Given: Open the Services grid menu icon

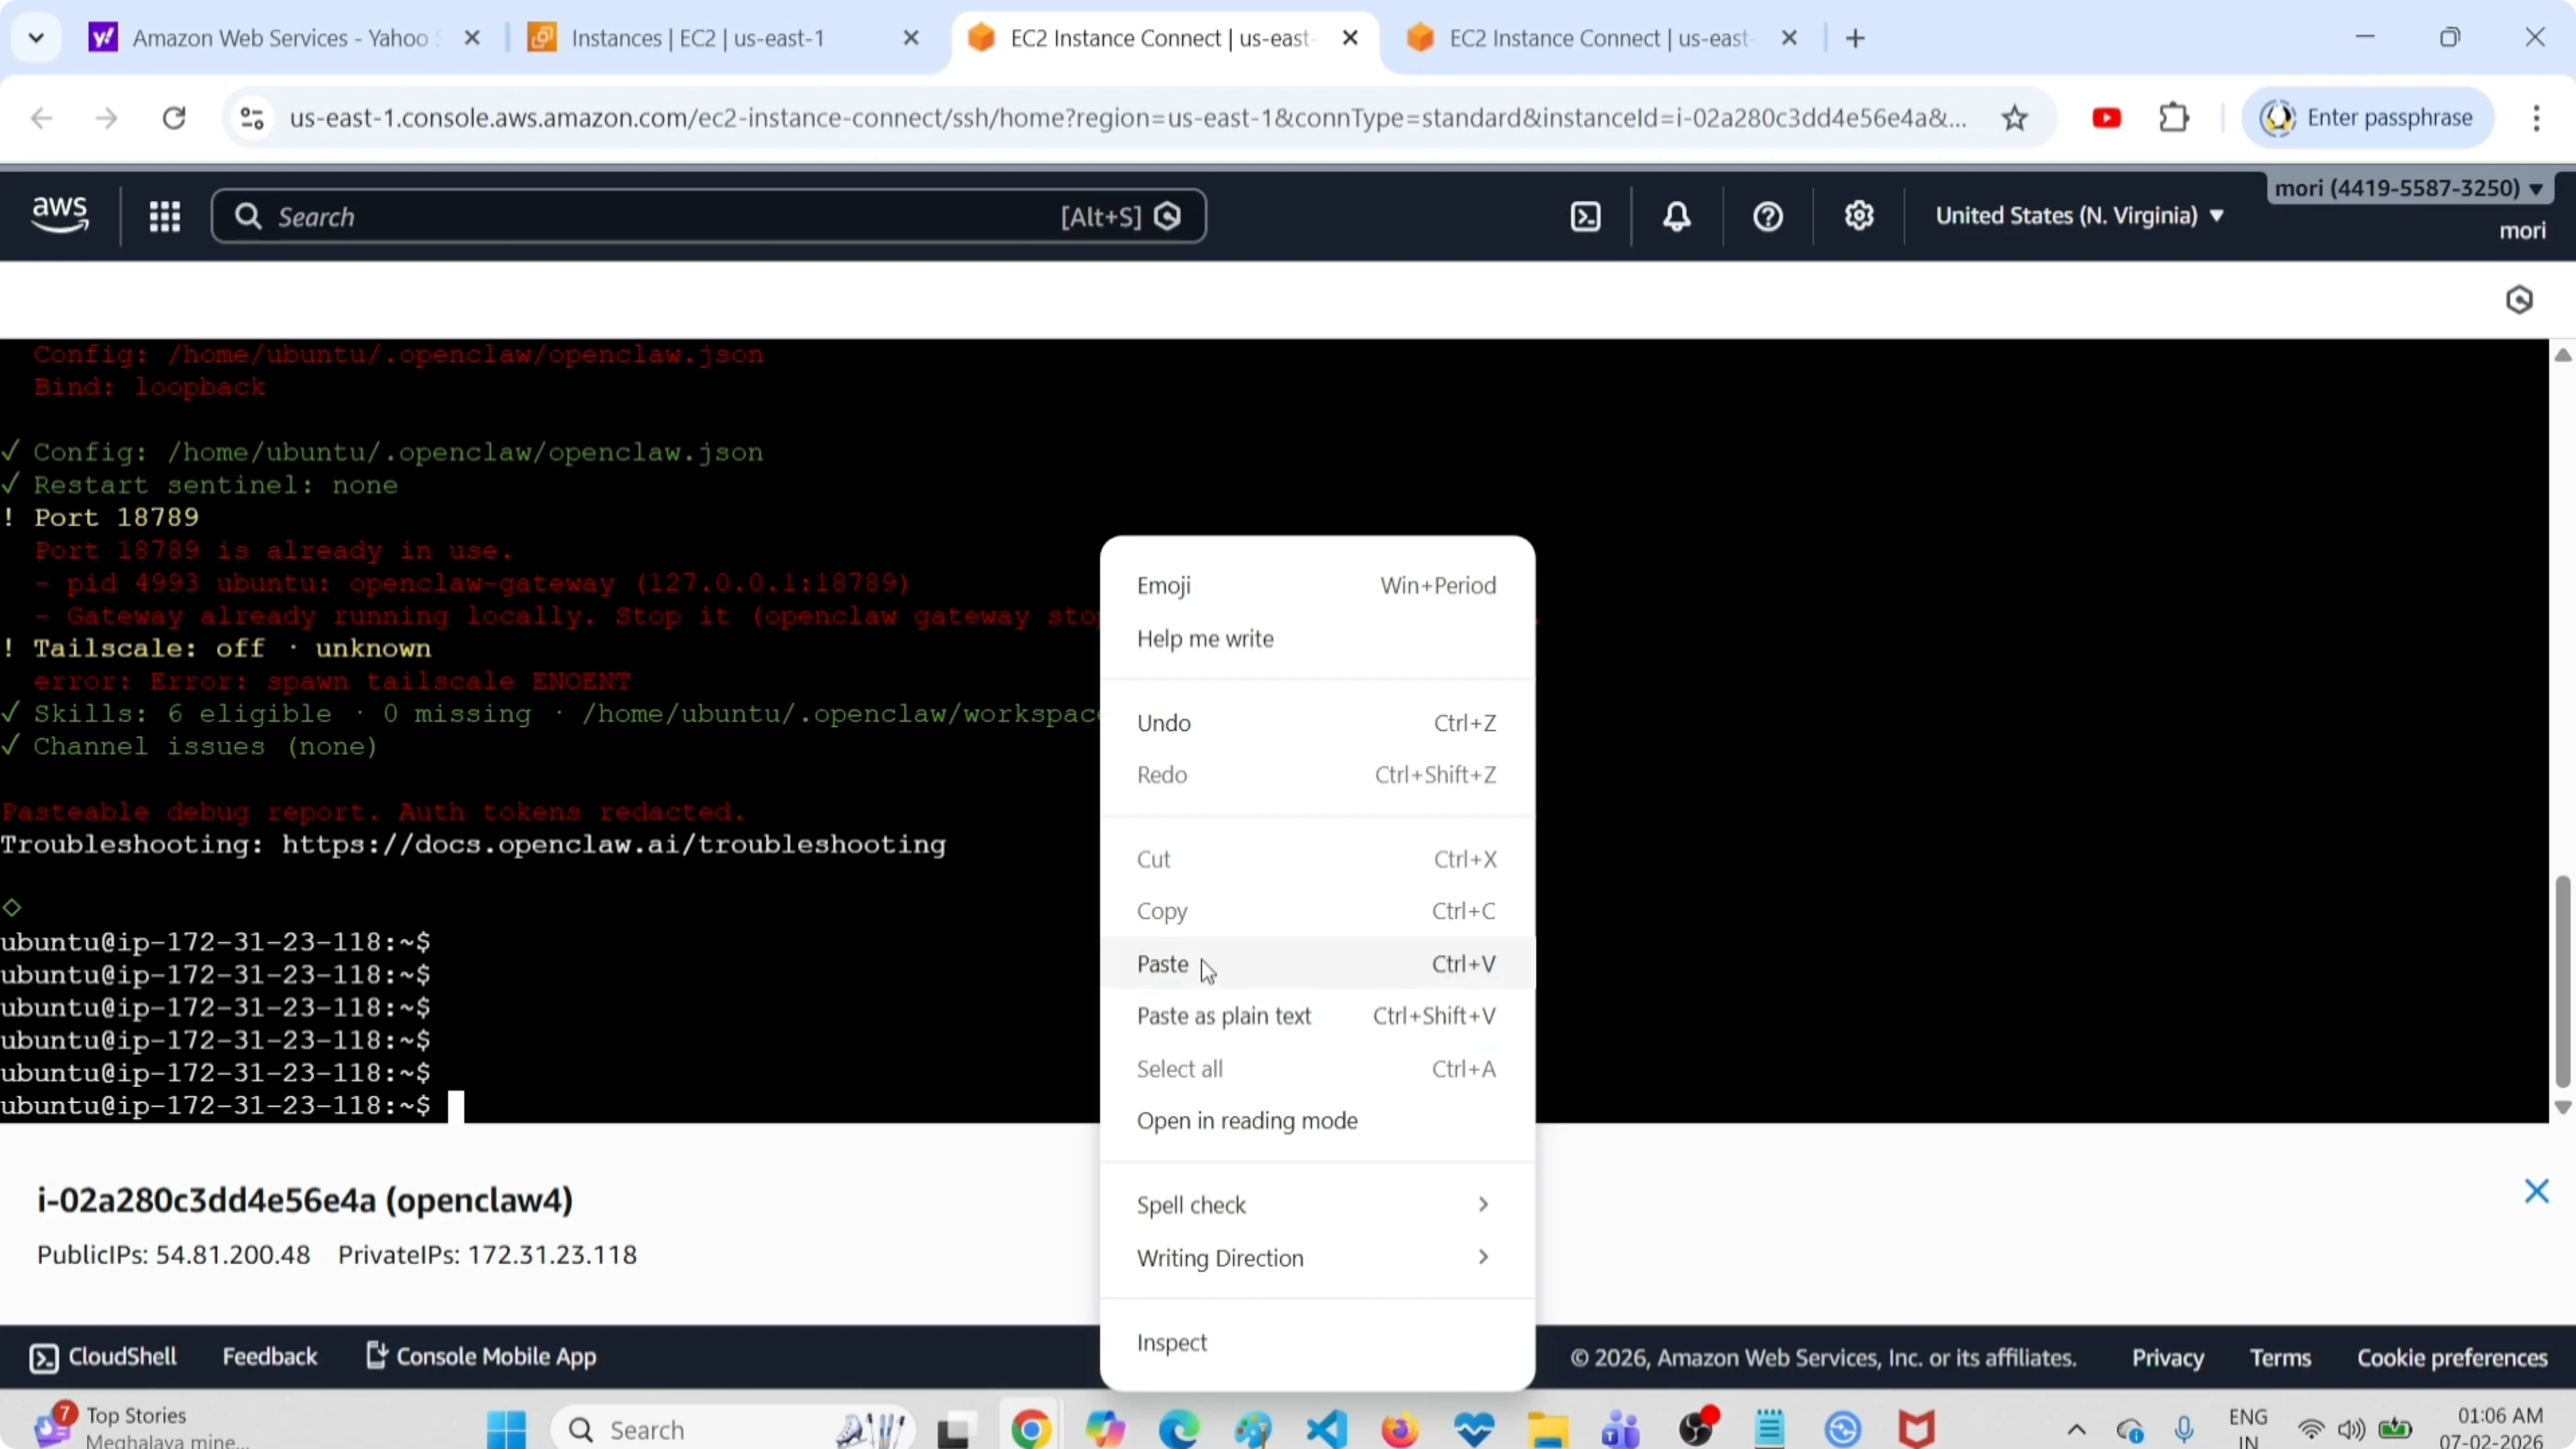Looking at the screenshot, I should (164, 215).
